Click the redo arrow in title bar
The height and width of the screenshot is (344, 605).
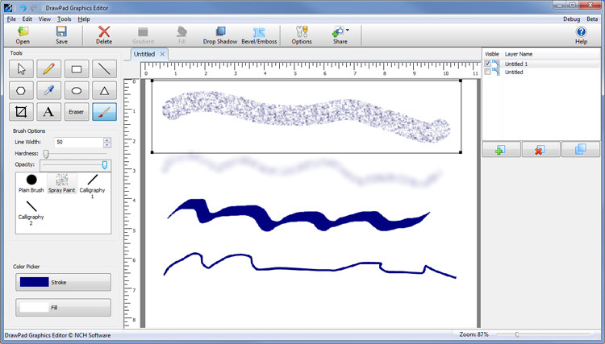coord(34,8)
